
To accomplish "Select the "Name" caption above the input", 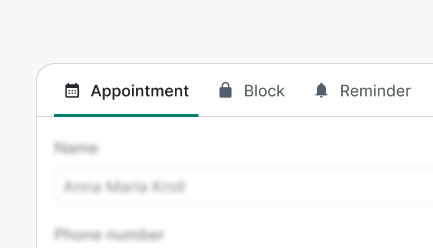I will click(x=76, y=148).
